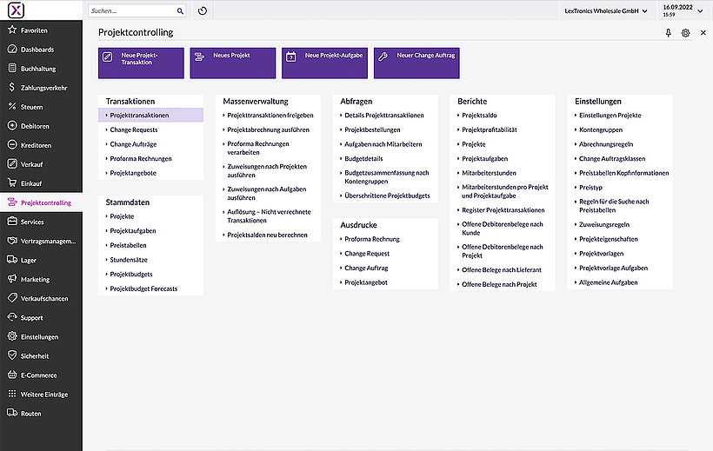Open Projektangebote link

133,173
